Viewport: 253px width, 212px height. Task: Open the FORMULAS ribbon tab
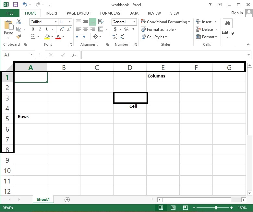click(x=110, y=13)
